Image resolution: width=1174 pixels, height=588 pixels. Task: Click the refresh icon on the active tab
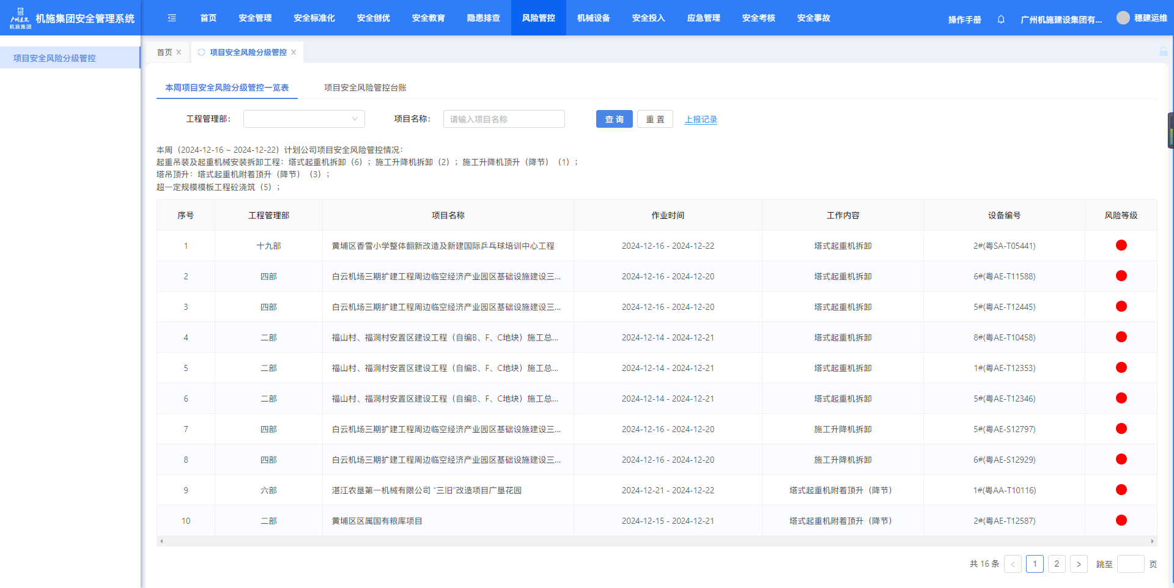pyautogui.click(x=201, y=53)
